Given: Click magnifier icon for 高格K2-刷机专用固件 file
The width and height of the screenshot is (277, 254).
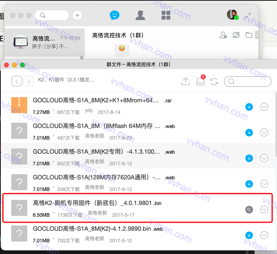Looking at the screenshot, I should (249, 209).
